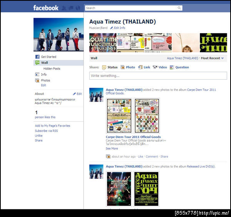The height and width of the screenshot is (217, 231).
Task: Open the Most Recent dropdown
Action: 212,58
